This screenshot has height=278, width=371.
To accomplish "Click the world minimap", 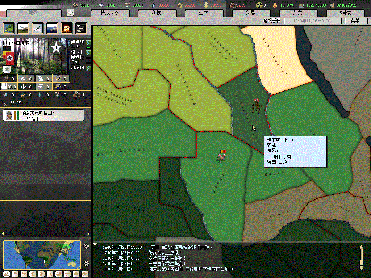I will [42, 255].
